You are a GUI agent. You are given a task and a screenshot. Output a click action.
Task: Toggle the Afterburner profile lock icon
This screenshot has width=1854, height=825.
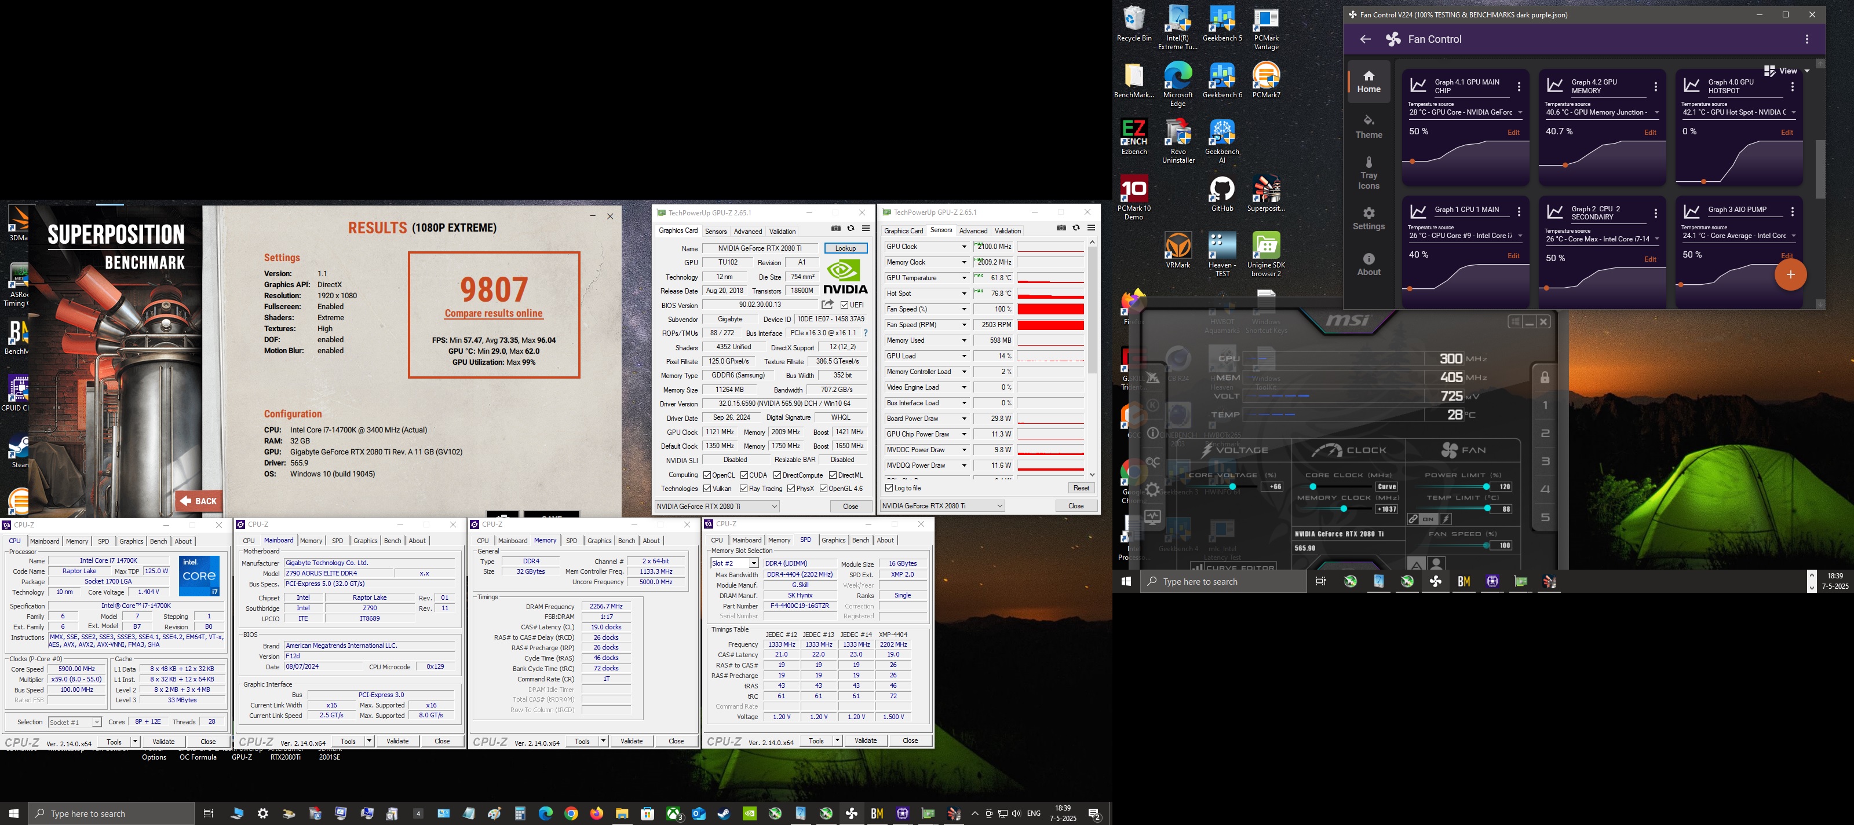[1545, 377]
